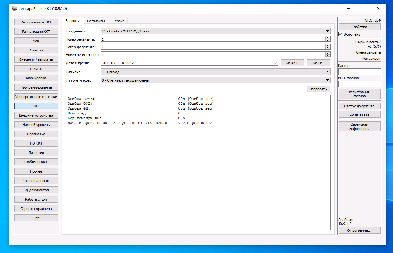Open the Информация о ККТ section
The width and height of the screenshot is (393, 253).
tap(36, 22)
